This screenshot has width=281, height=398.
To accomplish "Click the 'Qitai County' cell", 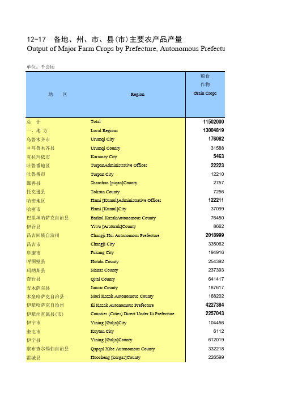I will [103, 279].
